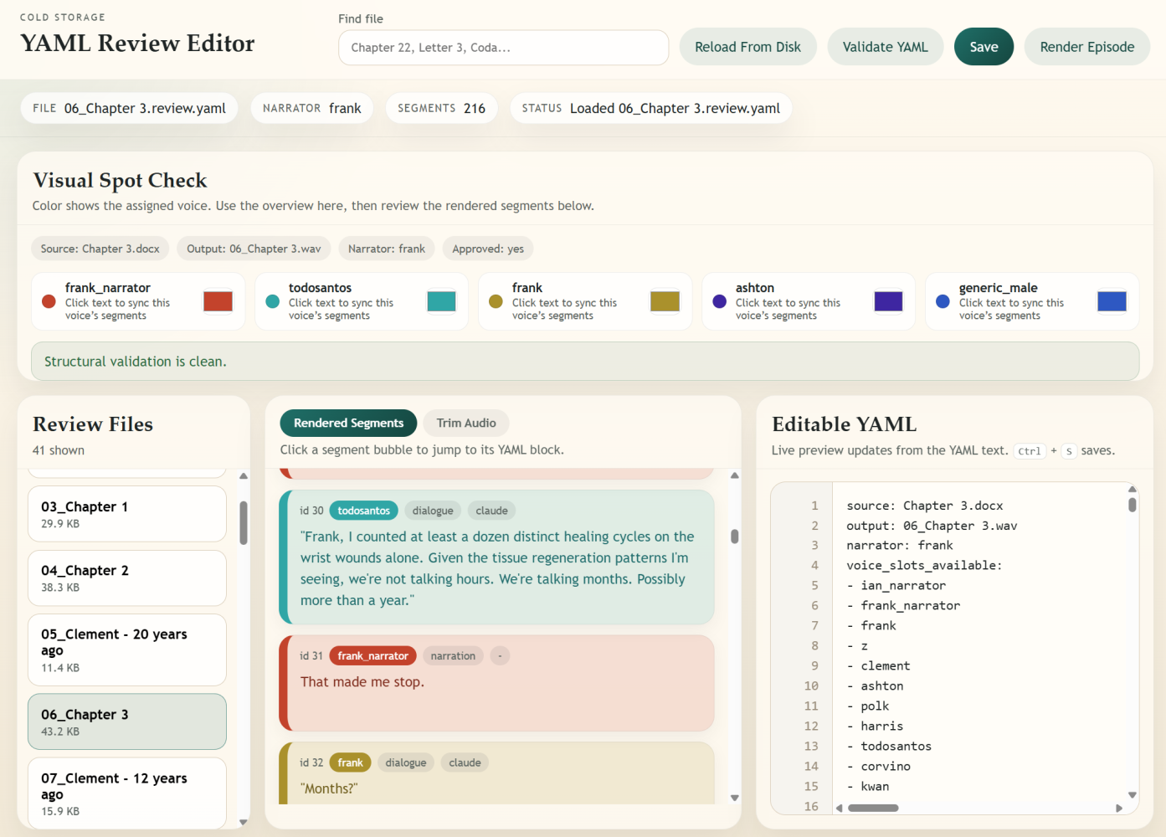
Task: Click the ashton purple color dot
Action: (719, 301)
